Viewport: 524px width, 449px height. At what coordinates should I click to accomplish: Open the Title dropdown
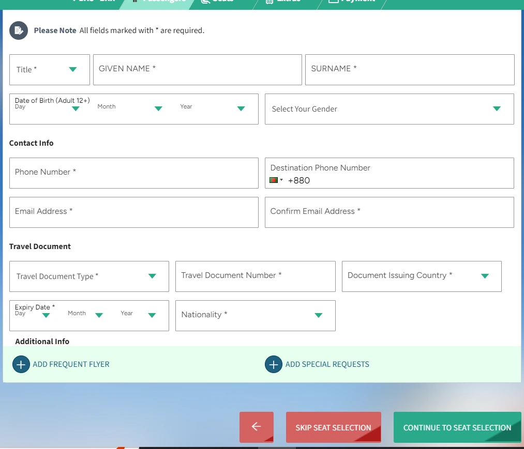(x=50, y=70)
